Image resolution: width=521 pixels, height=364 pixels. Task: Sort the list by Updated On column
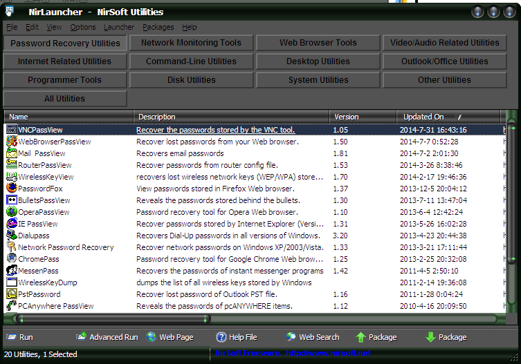[x=423, y=117]
